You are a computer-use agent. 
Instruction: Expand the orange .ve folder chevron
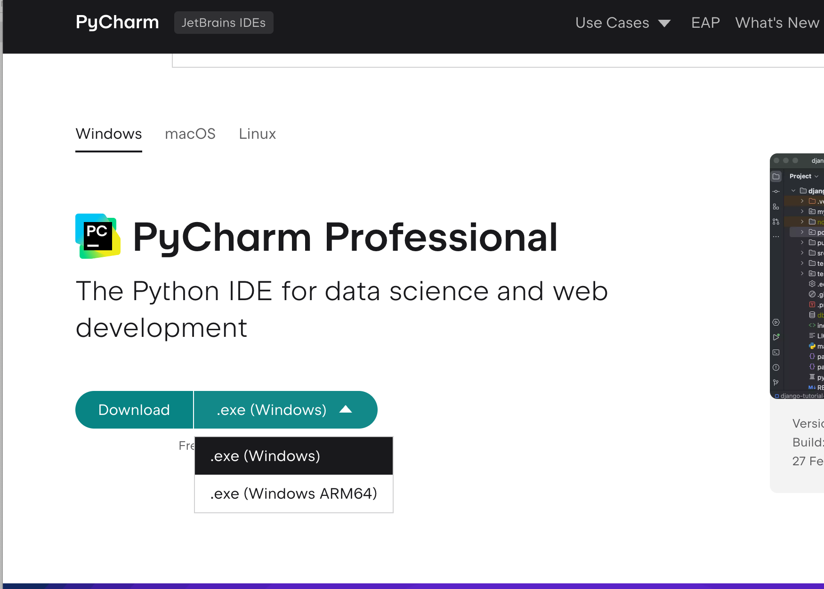(802, 201)
